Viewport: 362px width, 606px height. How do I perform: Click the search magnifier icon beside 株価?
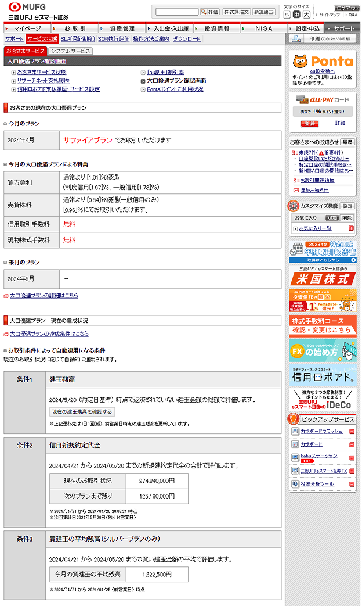tap(203, 12)
